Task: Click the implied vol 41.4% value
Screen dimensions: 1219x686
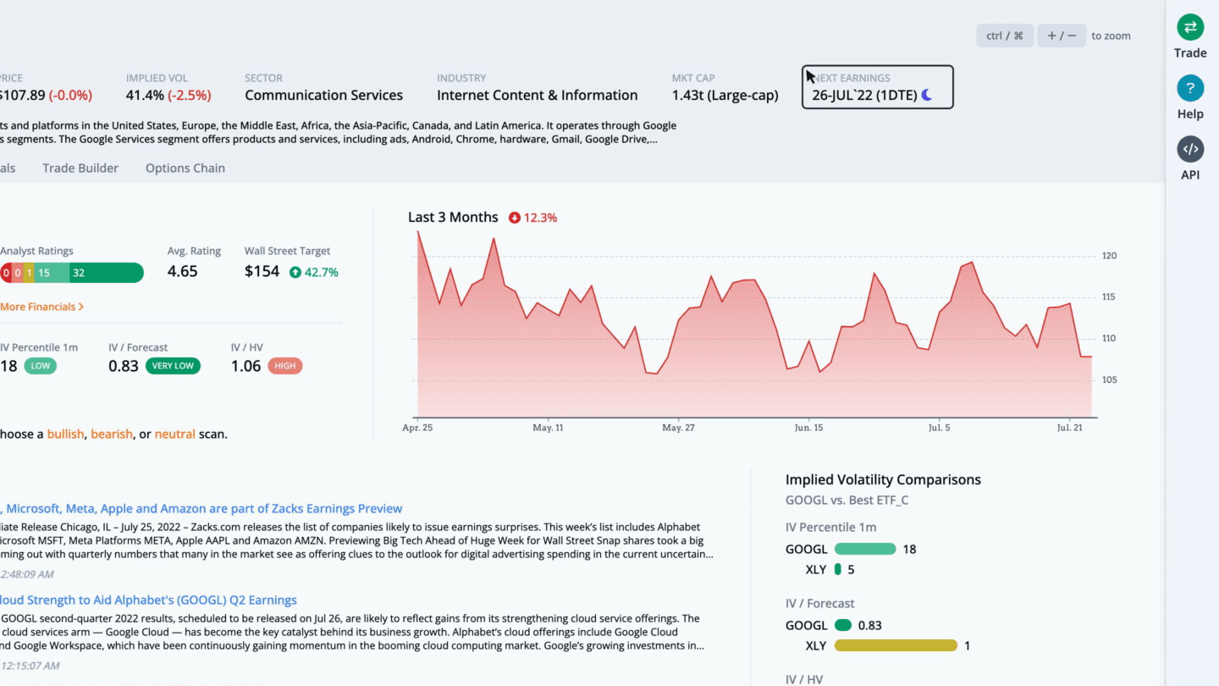Action: [x=145, y=96]
